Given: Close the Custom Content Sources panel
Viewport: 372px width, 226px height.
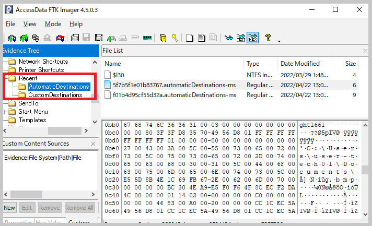Looking at the screenshot, I should coord(93,144).
